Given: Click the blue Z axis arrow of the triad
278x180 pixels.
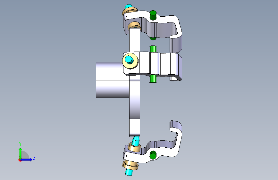Looking at the screenshot, I should [x=27, y=160].
